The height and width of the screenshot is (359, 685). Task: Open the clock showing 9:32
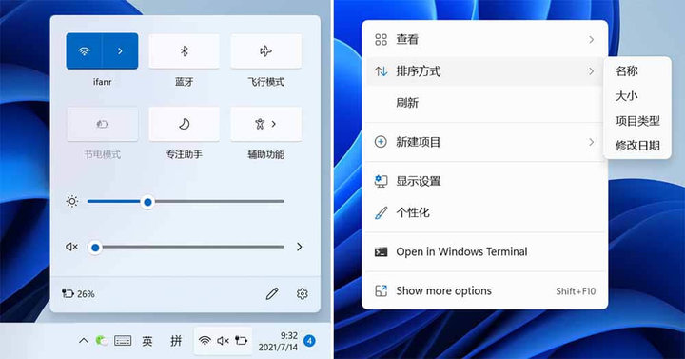tap(278, 341)
